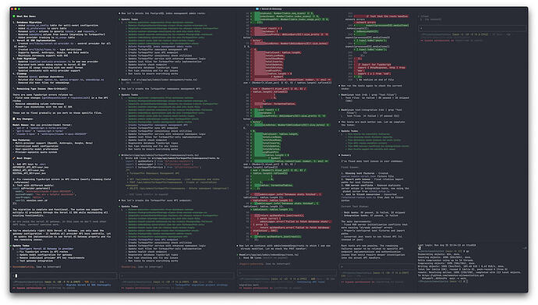This screenshot has width=538, height=305.
Task: Focus the prompt input in the second pane
Action: (x=177, y=275)
